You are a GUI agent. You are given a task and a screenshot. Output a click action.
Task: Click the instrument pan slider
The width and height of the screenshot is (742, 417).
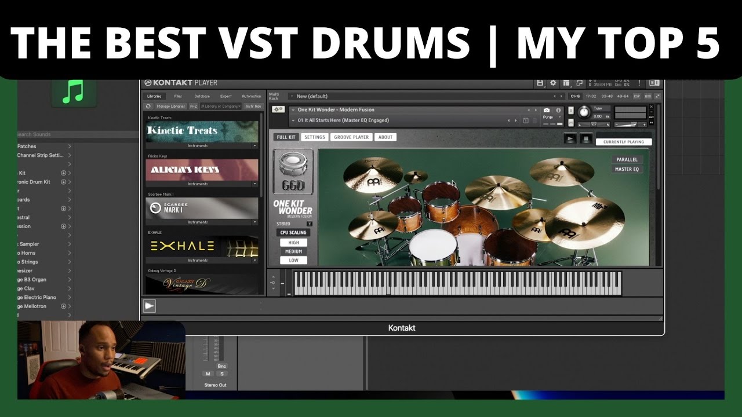point(595,125)
